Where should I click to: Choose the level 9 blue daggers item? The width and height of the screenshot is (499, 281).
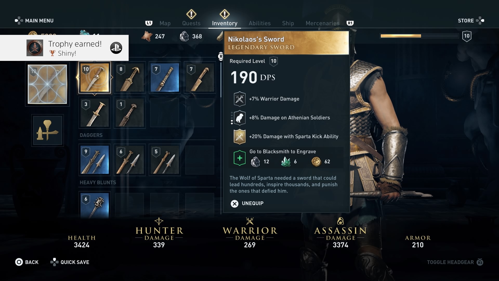click(x=95, y=160)
